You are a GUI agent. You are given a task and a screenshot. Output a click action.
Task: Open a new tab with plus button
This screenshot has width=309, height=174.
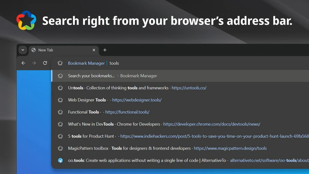[105, 50]
